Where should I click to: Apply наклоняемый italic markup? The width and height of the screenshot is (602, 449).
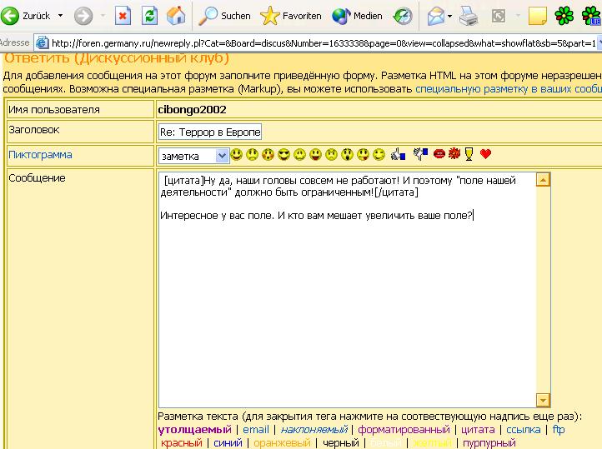[x=314, y=430]
